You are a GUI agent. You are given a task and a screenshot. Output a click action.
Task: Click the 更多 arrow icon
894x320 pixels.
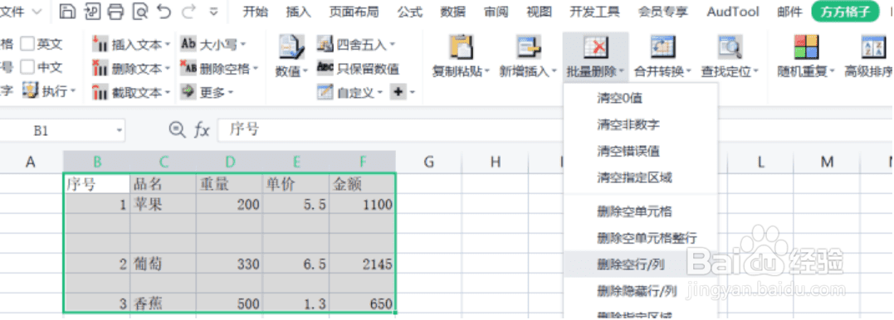(x=188, y=92)
